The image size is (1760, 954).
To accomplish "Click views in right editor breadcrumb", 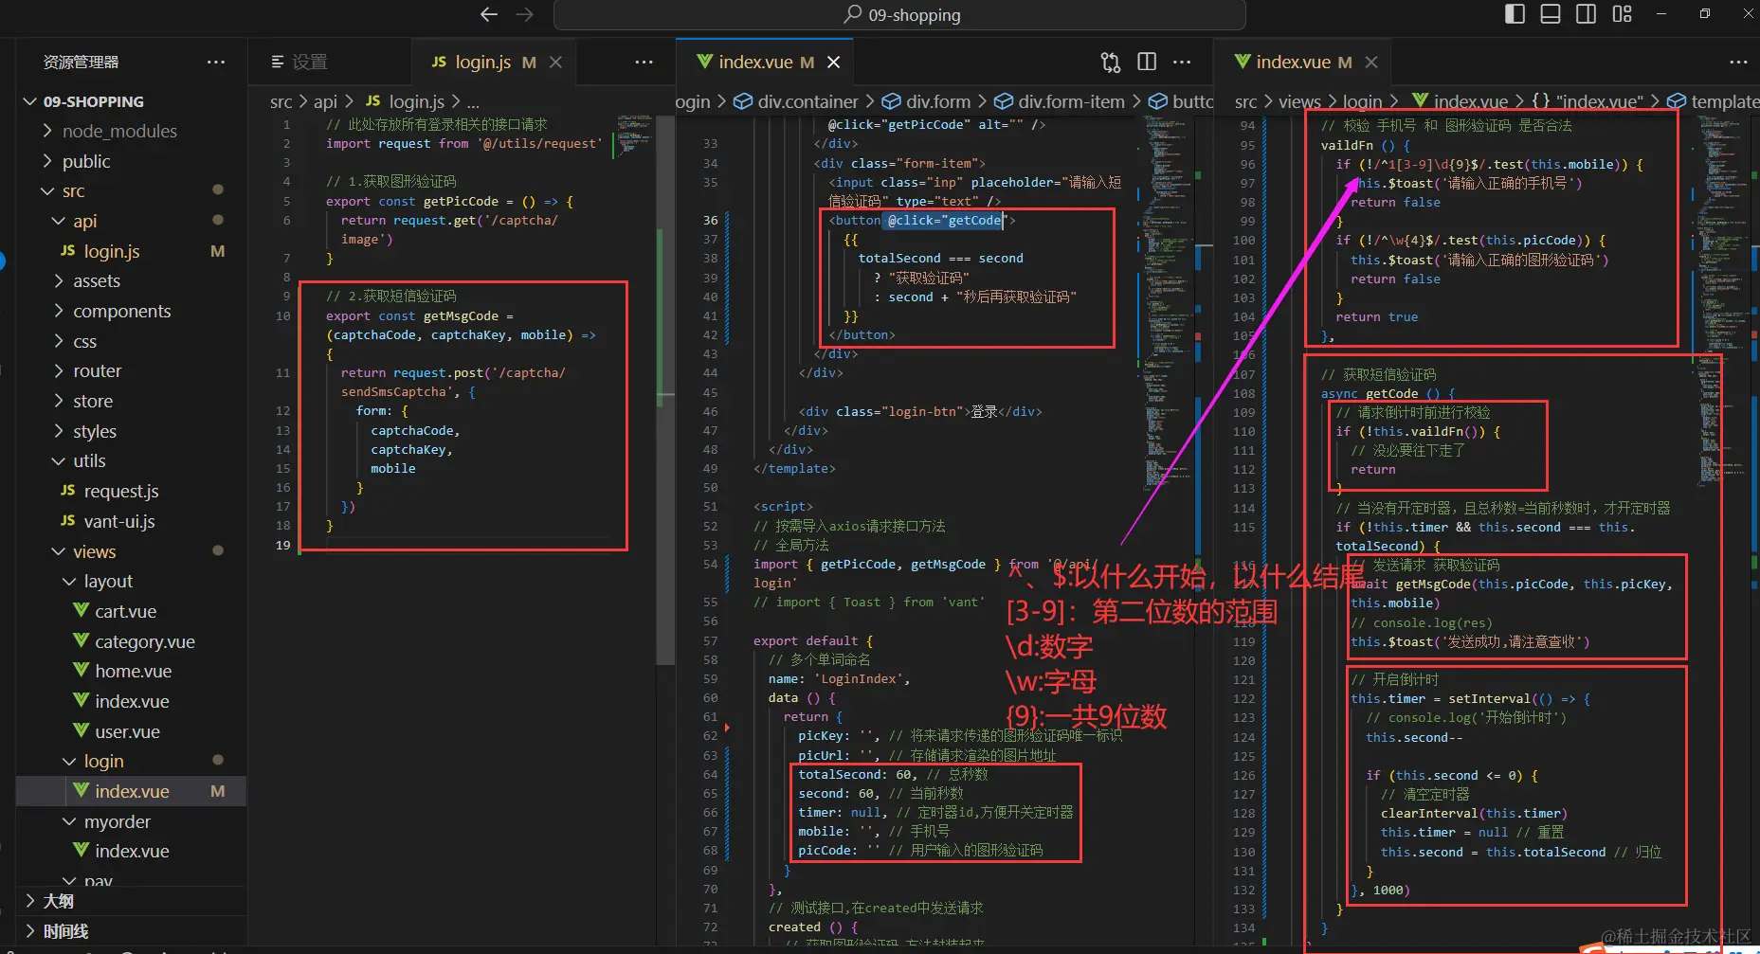I will [1299, 101].
